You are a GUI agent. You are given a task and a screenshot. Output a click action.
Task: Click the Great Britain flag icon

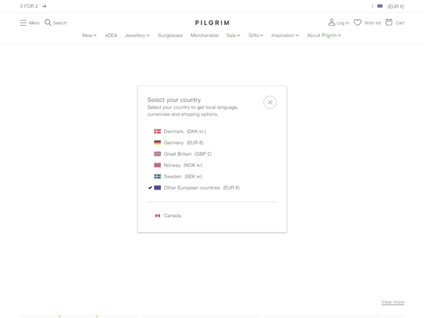coord(158,154)
